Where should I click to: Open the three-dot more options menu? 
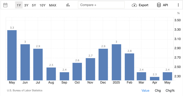tap(178, 5)
